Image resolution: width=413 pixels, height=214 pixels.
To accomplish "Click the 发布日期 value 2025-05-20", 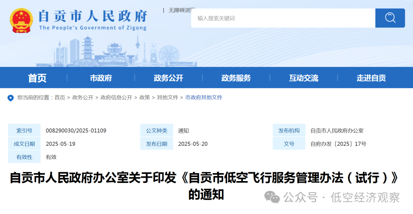I will click(193, 144).
